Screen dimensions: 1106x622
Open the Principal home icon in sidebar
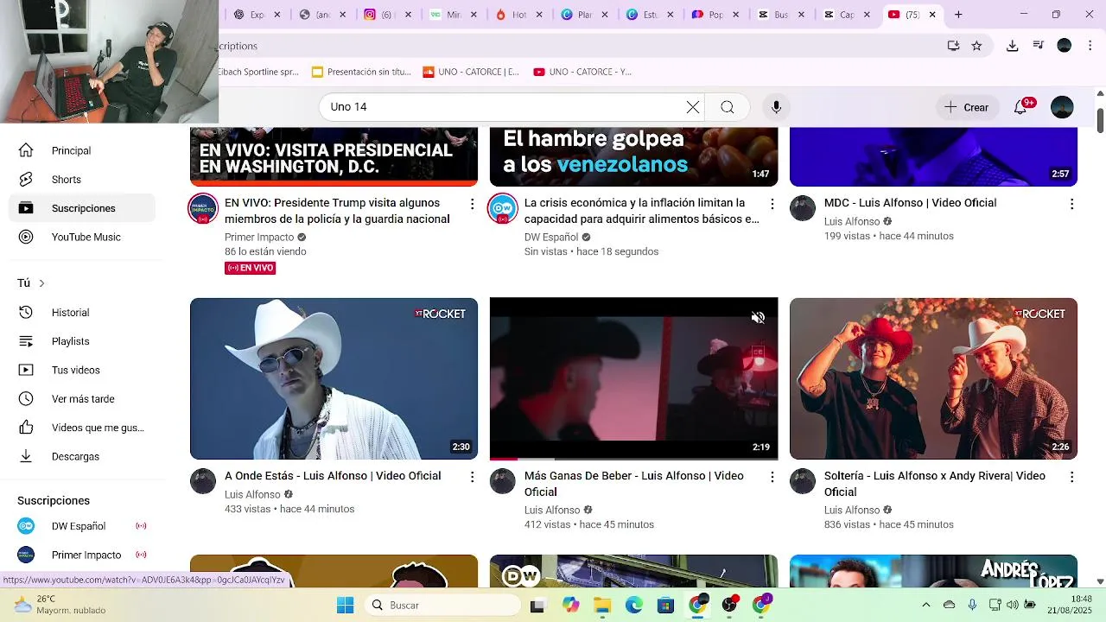(x=26, y=150)
